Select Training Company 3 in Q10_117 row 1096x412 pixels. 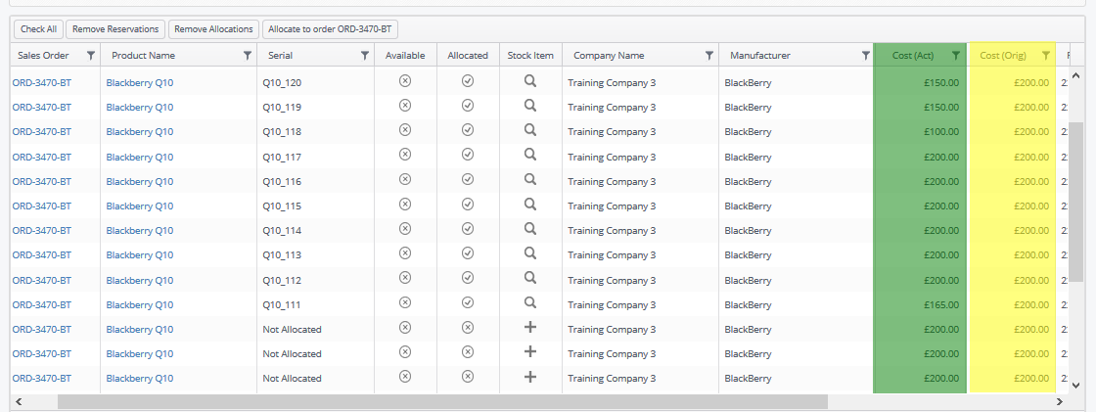coord(612,157)
